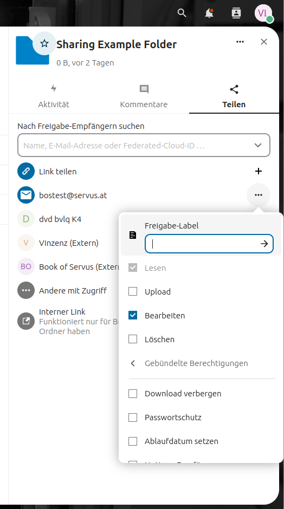Enable Passwortschutz for the share
284x509 pixels.
(133, 417)
